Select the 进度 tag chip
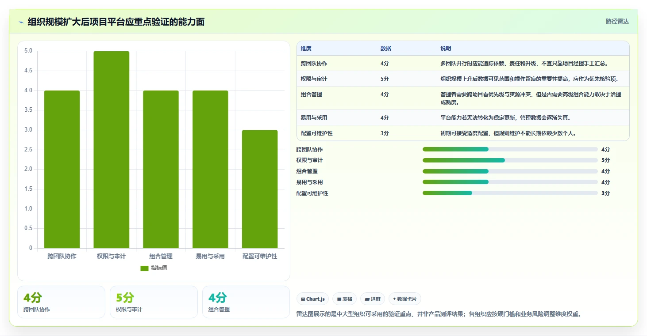The image size is (647, 336). (373, 299)
